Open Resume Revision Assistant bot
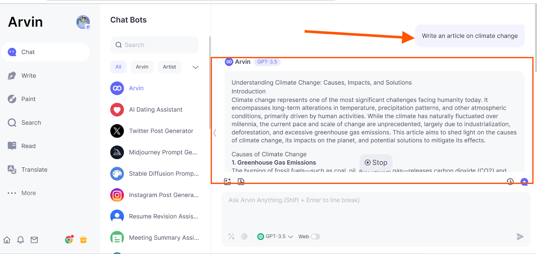This screenshot has height=254, width=537. coord(154,216)
